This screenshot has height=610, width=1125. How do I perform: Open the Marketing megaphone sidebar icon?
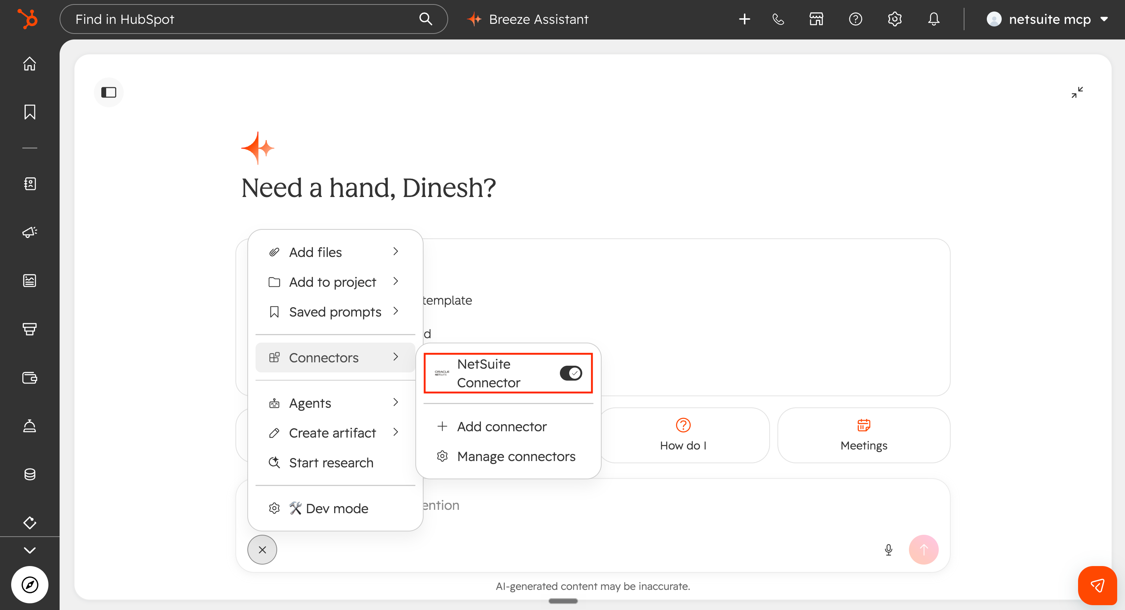30,232
